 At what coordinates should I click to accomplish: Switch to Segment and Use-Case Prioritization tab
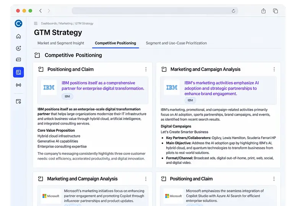(x=176, y=43)
